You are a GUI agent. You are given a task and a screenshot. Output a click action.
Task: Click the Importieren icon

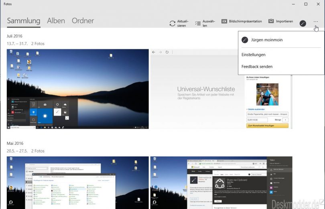[x=271, y=21]
